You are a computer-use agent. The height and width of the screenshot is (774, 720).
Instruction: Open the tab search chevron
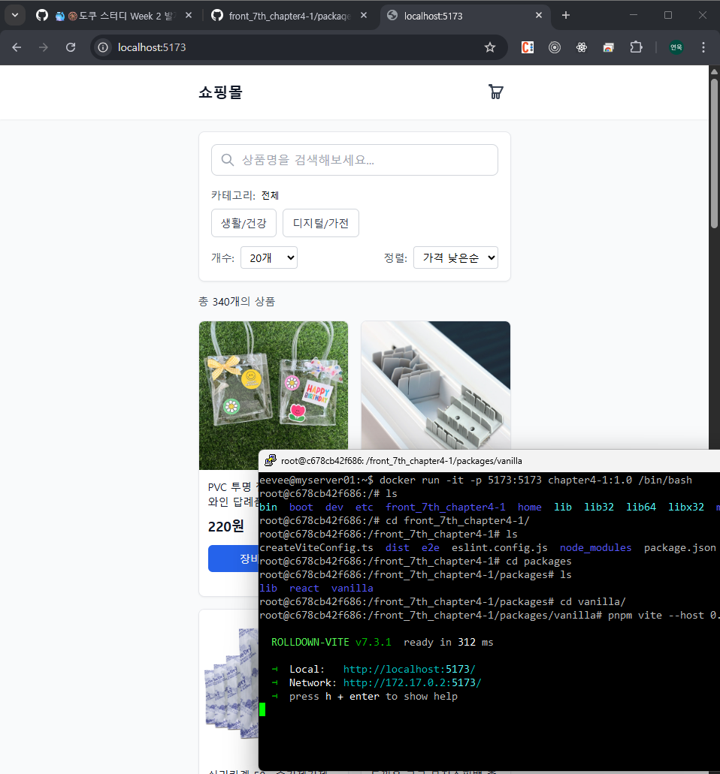point(15,15)
